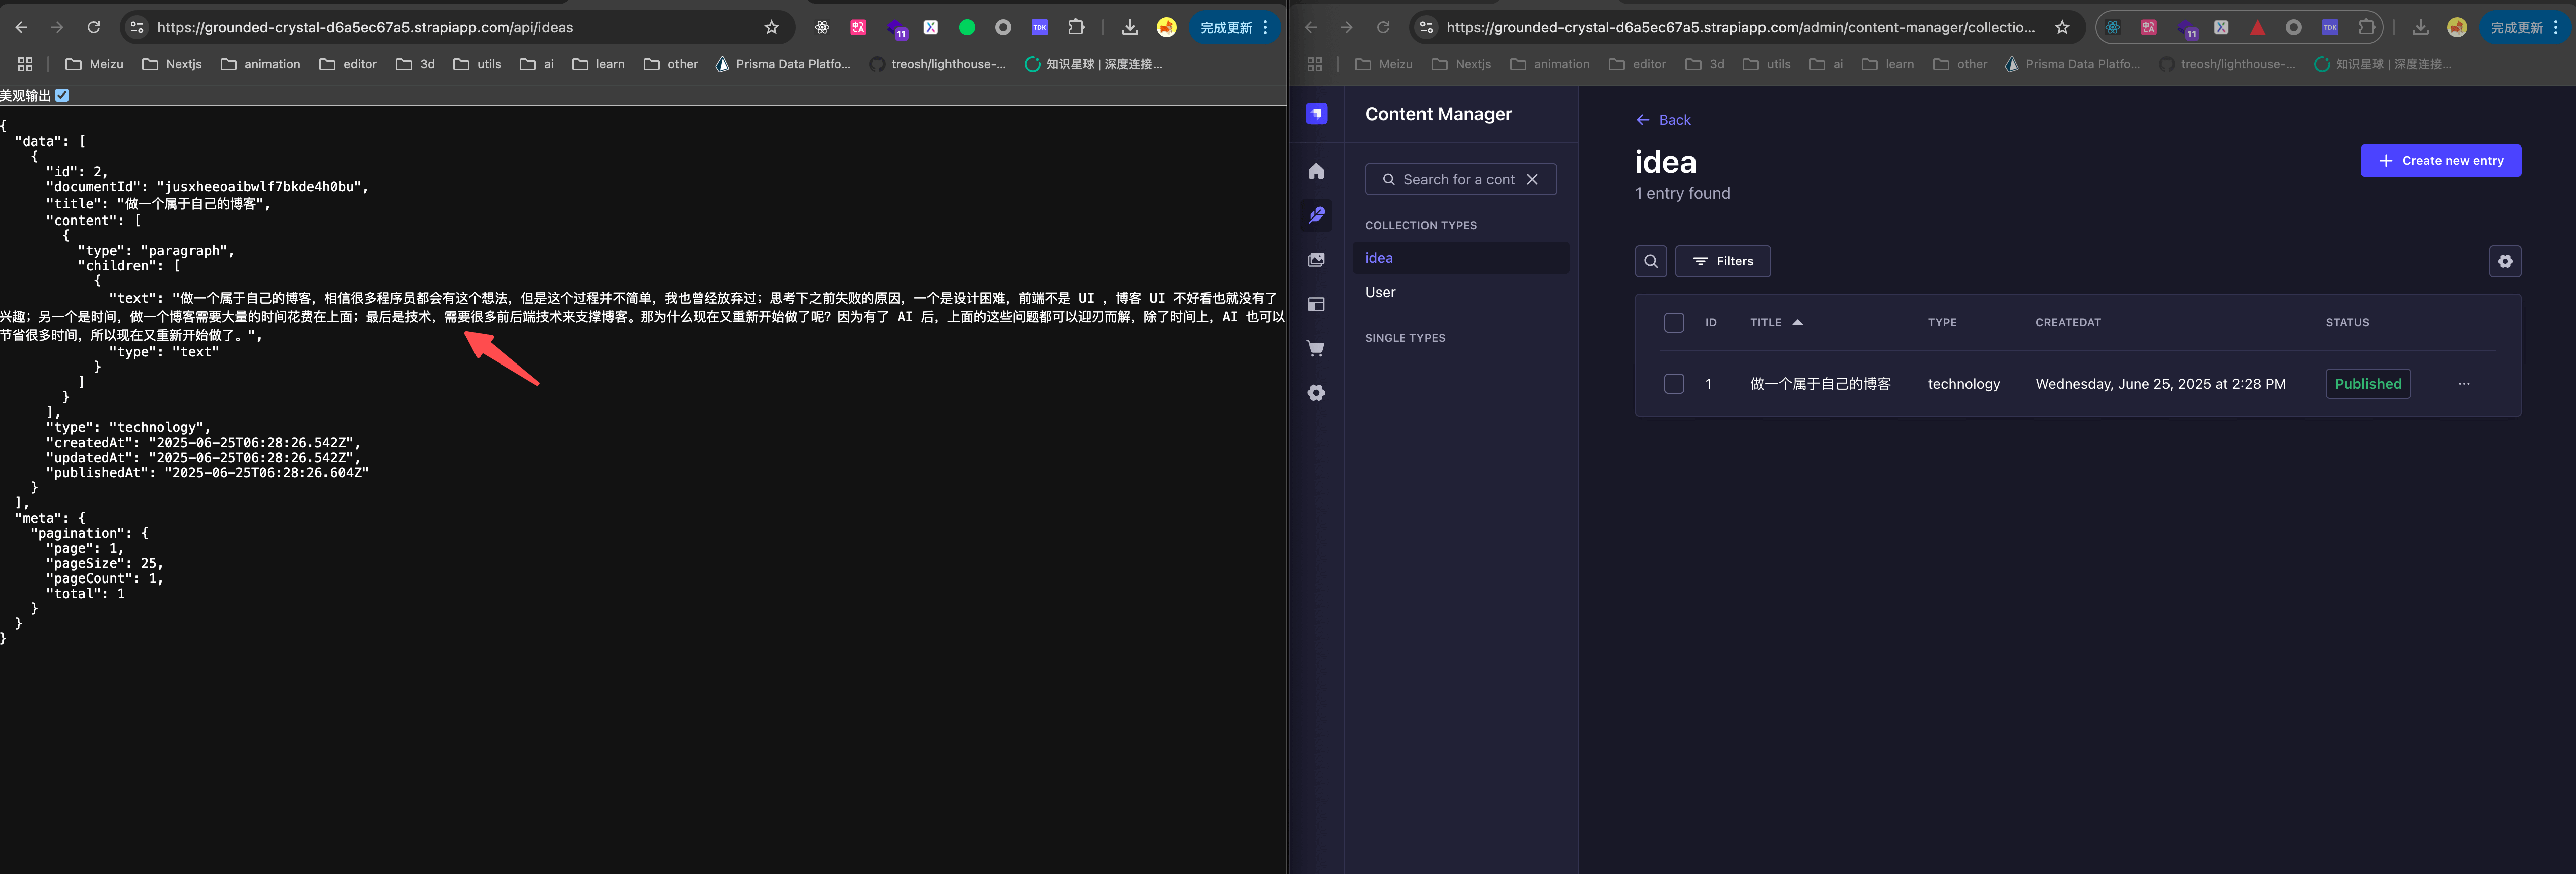
Task: Open the ai bookmark folder in left browser
Action: tap(537, 64)
